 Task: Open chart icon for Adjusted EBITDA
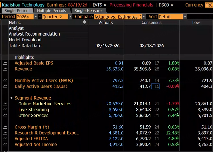[x=5, y=139]
